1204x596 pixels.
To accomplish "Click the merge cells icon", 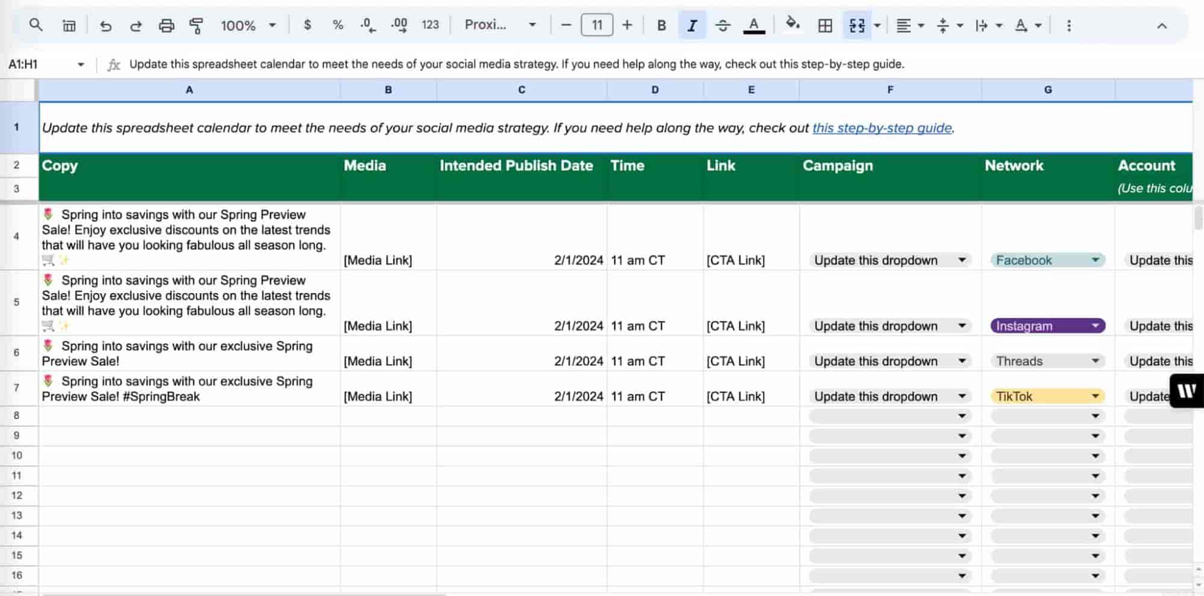I will [857, 25].
